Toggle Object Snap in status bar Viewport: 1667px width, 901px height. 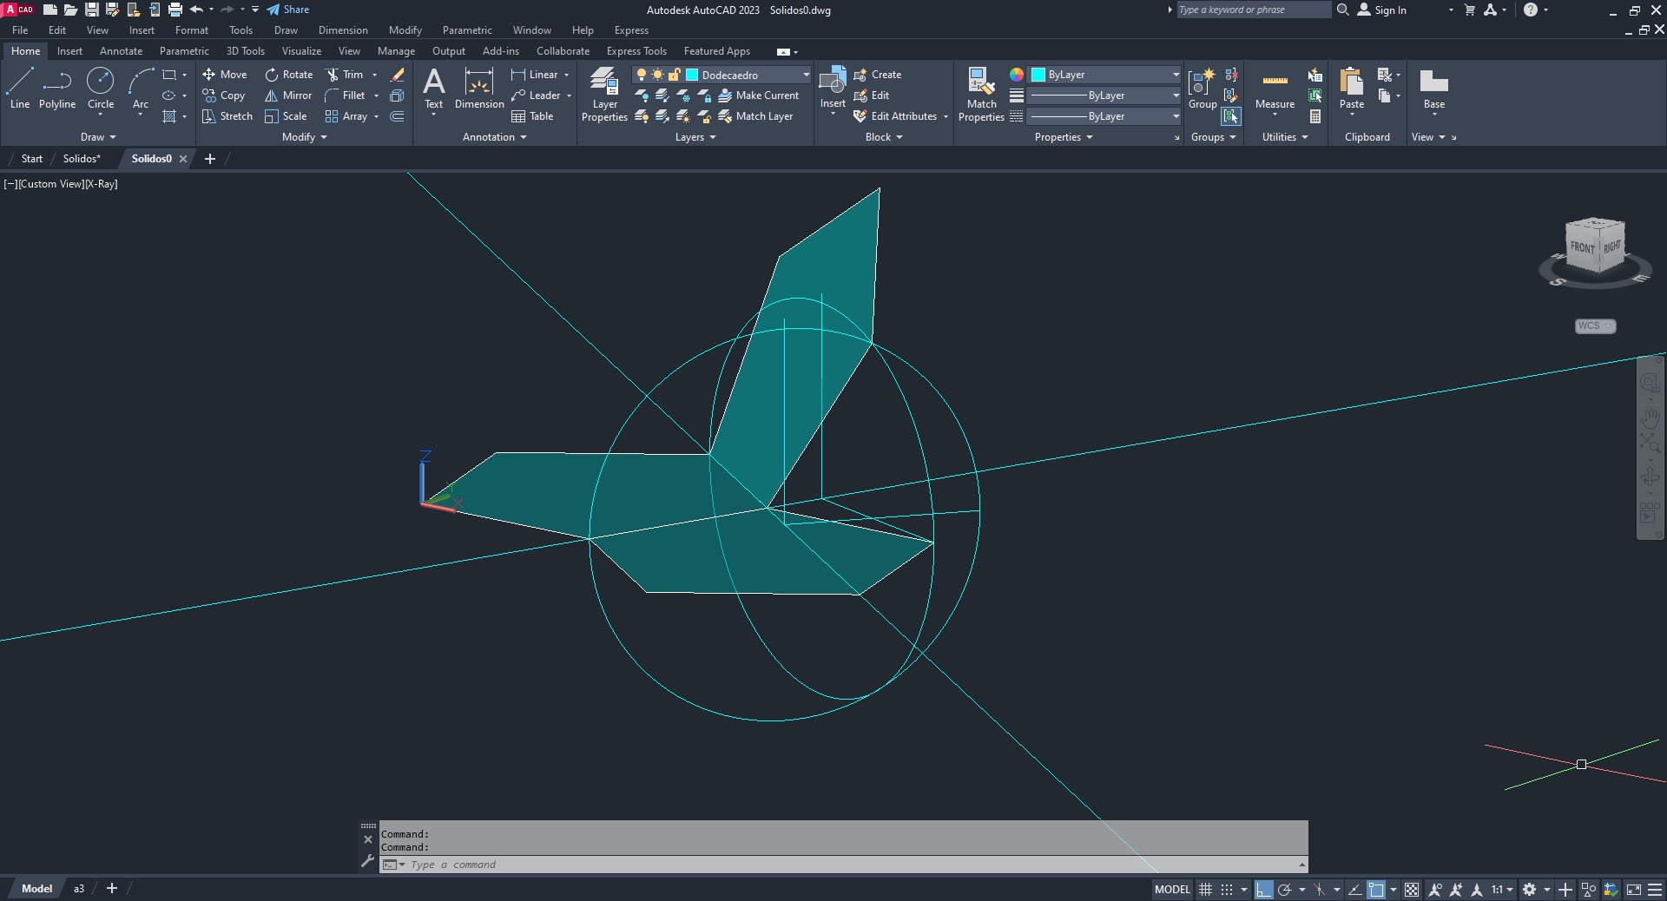pos(1376,890)
